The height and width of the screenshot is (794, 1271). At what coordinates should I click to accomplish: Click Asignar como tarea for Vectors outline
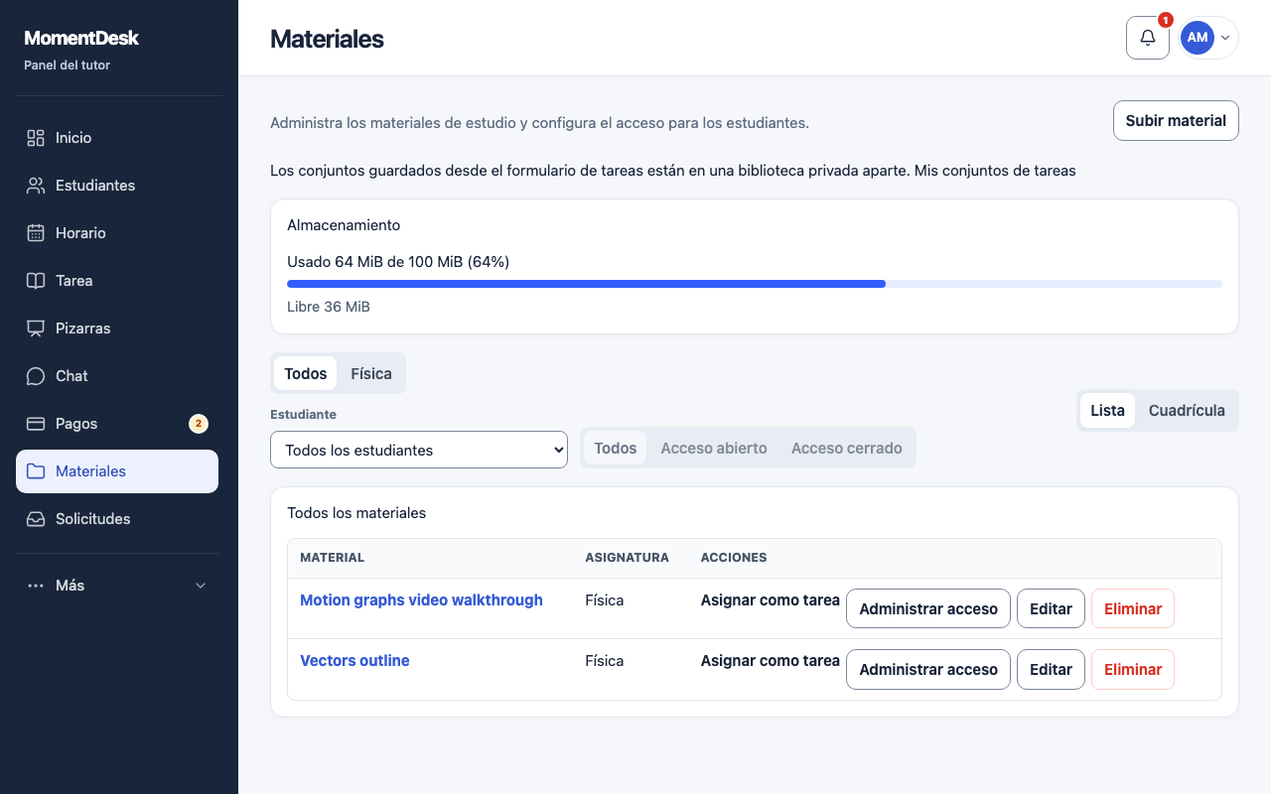tap(771, 661)
